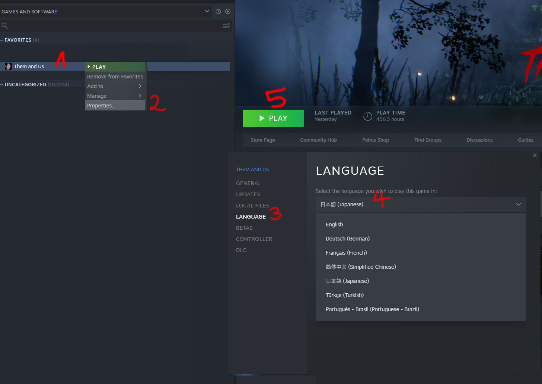
Task: Collapse the Uncategorized category
Action: click(x=2, y=85)
